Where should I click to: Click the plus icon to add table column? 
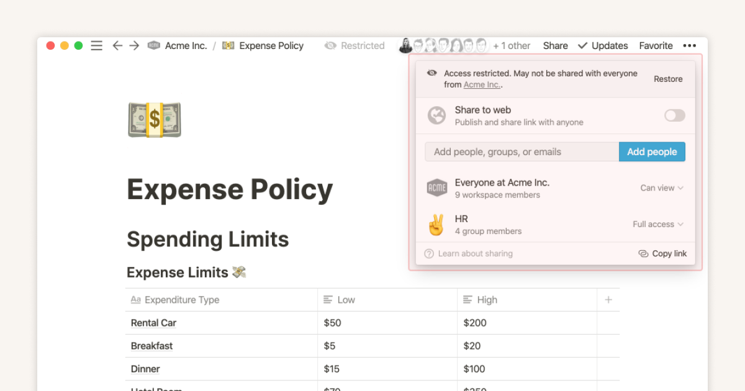pos(608,300)
